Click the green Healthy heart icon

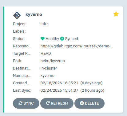(42, 38)
